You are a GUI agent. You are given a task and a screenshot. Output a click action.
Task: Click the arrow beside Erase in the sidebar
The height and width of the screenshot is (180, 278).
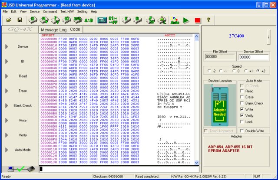coord(7,91)
